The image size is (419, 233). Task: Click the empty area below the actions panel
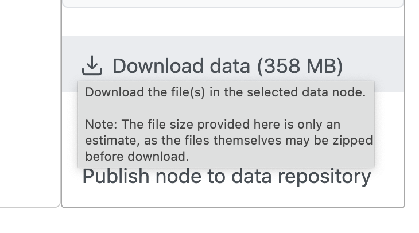[230, 221]
